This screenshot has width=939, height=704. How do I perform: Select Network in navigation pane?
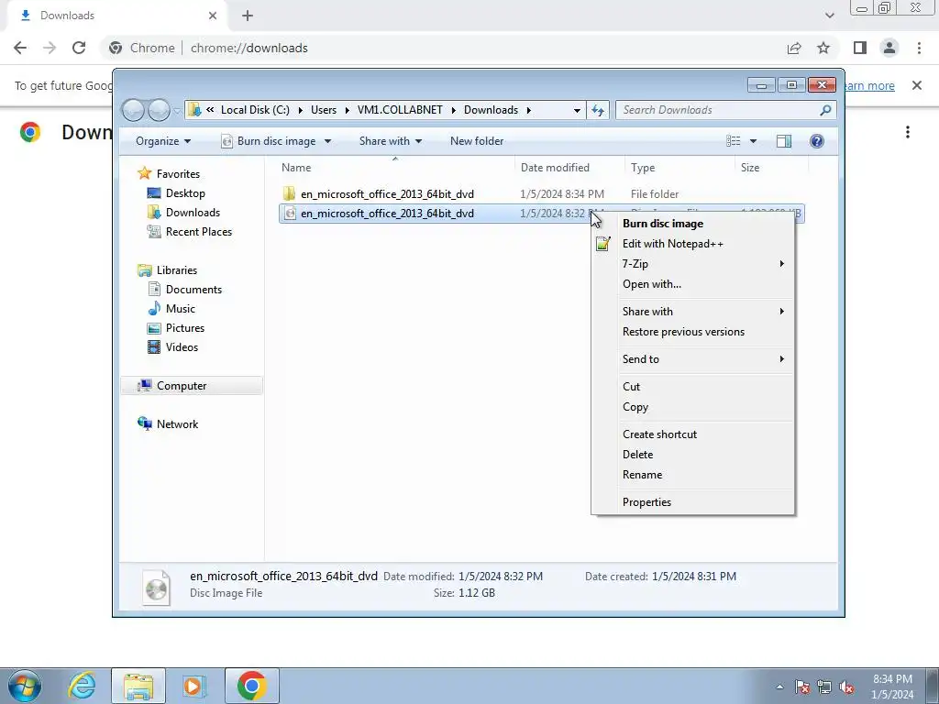(x=177, y=424)
